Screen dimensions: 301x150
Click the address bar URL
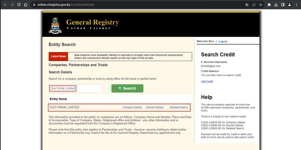pos(65,5)
